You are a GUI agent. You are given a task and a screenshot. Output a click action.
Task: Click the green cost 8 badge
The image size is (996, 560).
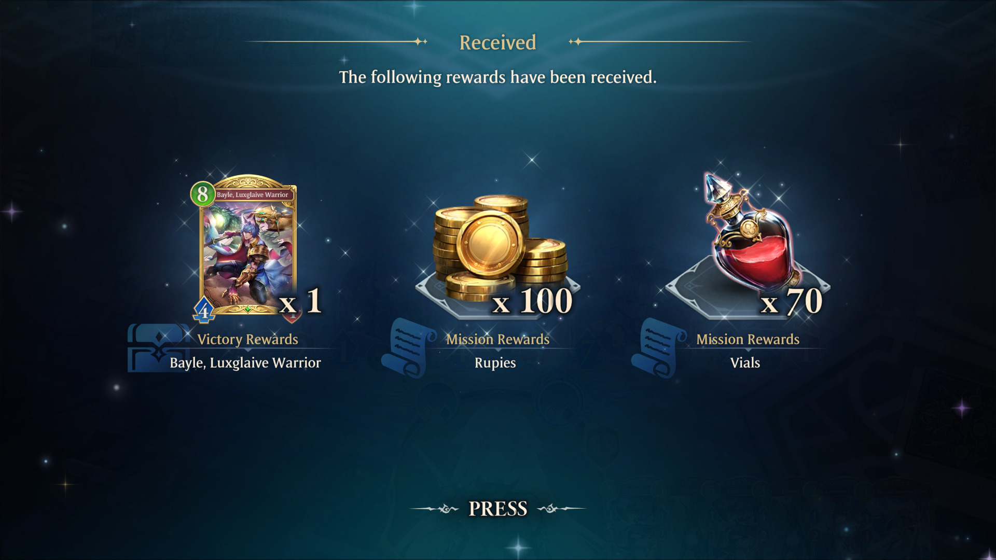click(203, 194)
